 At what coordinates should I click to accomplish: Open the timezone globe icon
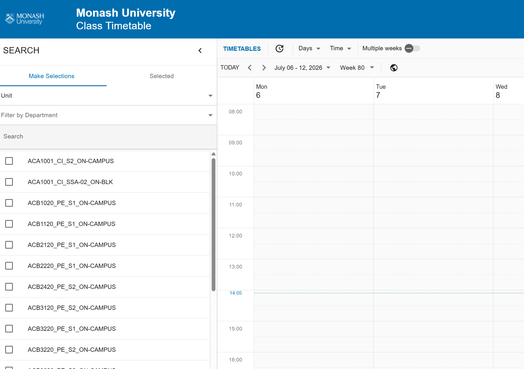coord(394,68)
